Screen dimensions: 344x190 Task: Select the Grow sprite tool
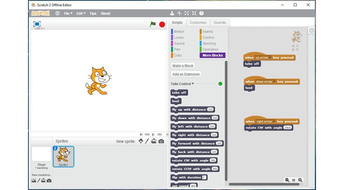(x=186, y=13)
